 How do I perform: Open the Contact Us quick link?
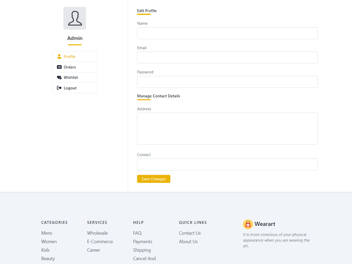tap(190, 233)
